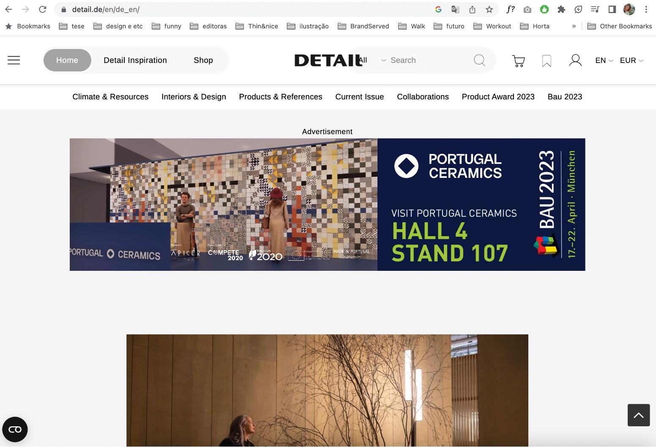The image size is (656, 447).
Task: Open the Thin&nice bookmarks folder
Action: coord(257,26)
